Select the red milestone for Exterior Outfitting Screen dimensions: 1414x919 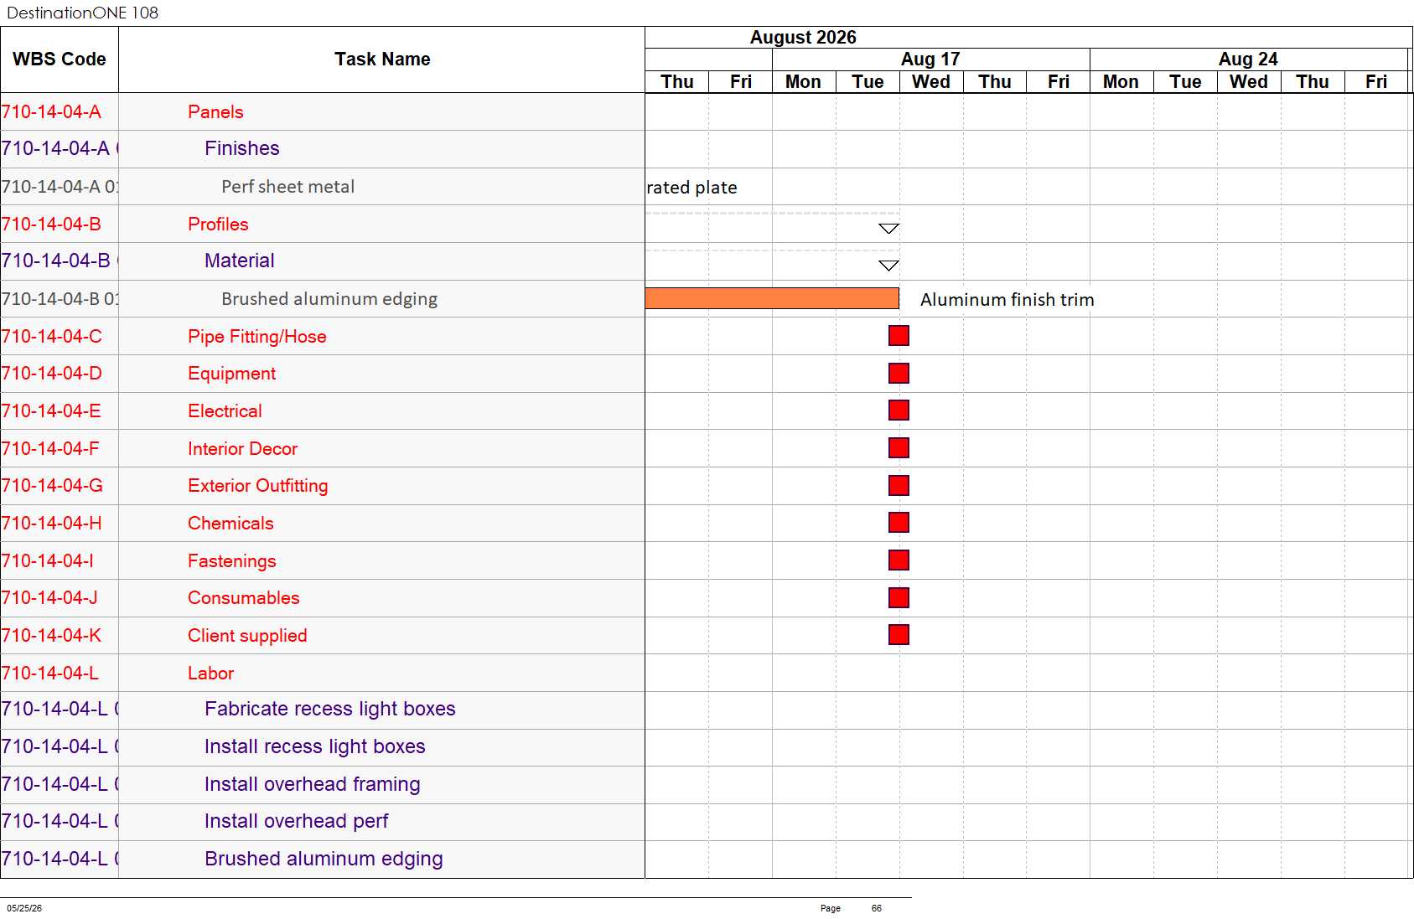(899, 486)
